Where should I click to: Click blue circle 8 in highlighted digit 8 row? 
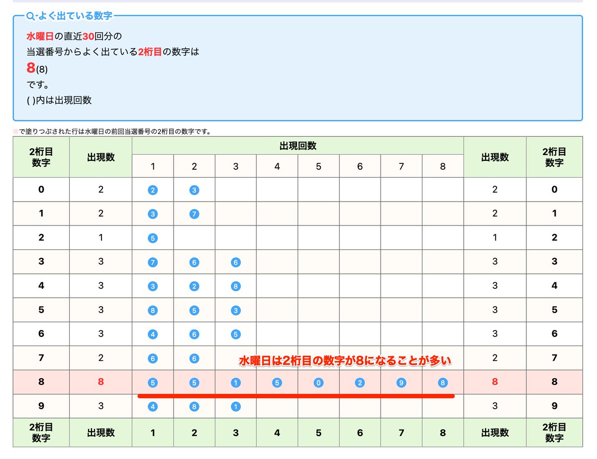click(x=443, y=383)
